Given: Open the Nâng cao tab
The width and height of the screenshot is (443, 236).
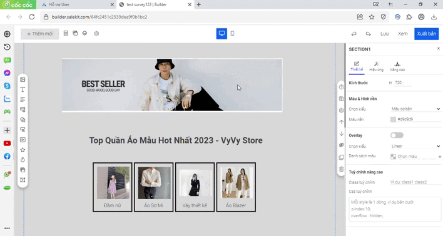Looking at the screenshot, I should point(397,66).
